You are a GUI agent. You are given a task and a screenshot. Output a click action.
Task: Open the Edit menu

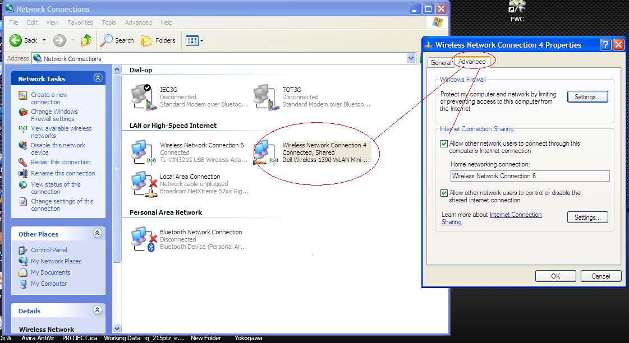click(32, 22)
